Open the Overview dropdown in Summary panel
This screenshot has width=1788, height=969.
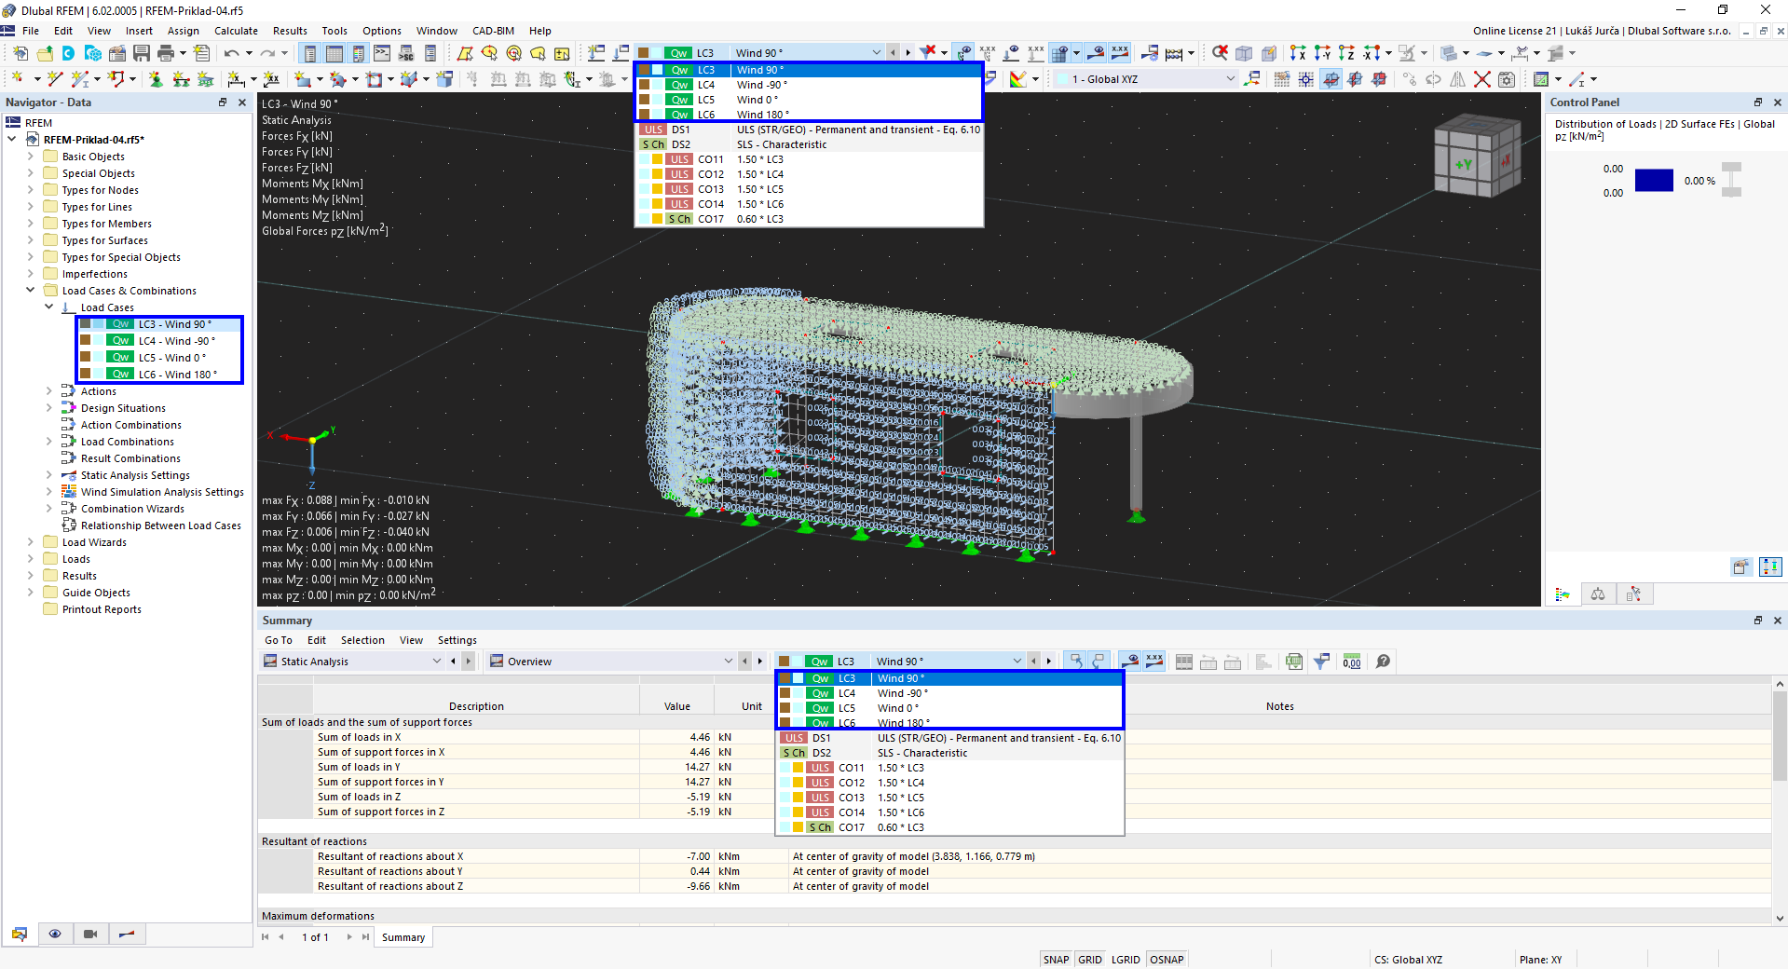[729, 661]
